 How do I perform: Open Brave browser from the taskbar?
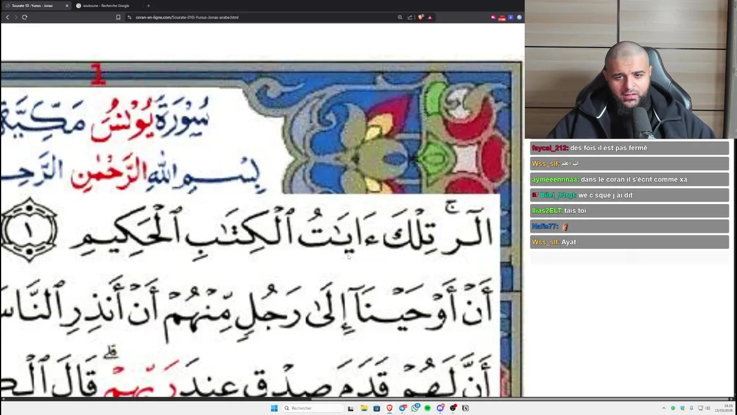tap(389, 408)
